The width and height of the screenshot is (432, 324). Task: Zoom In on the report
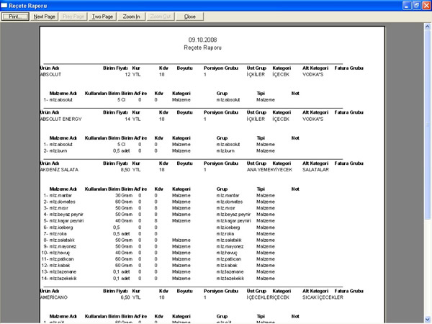click(x=132, y=17)
